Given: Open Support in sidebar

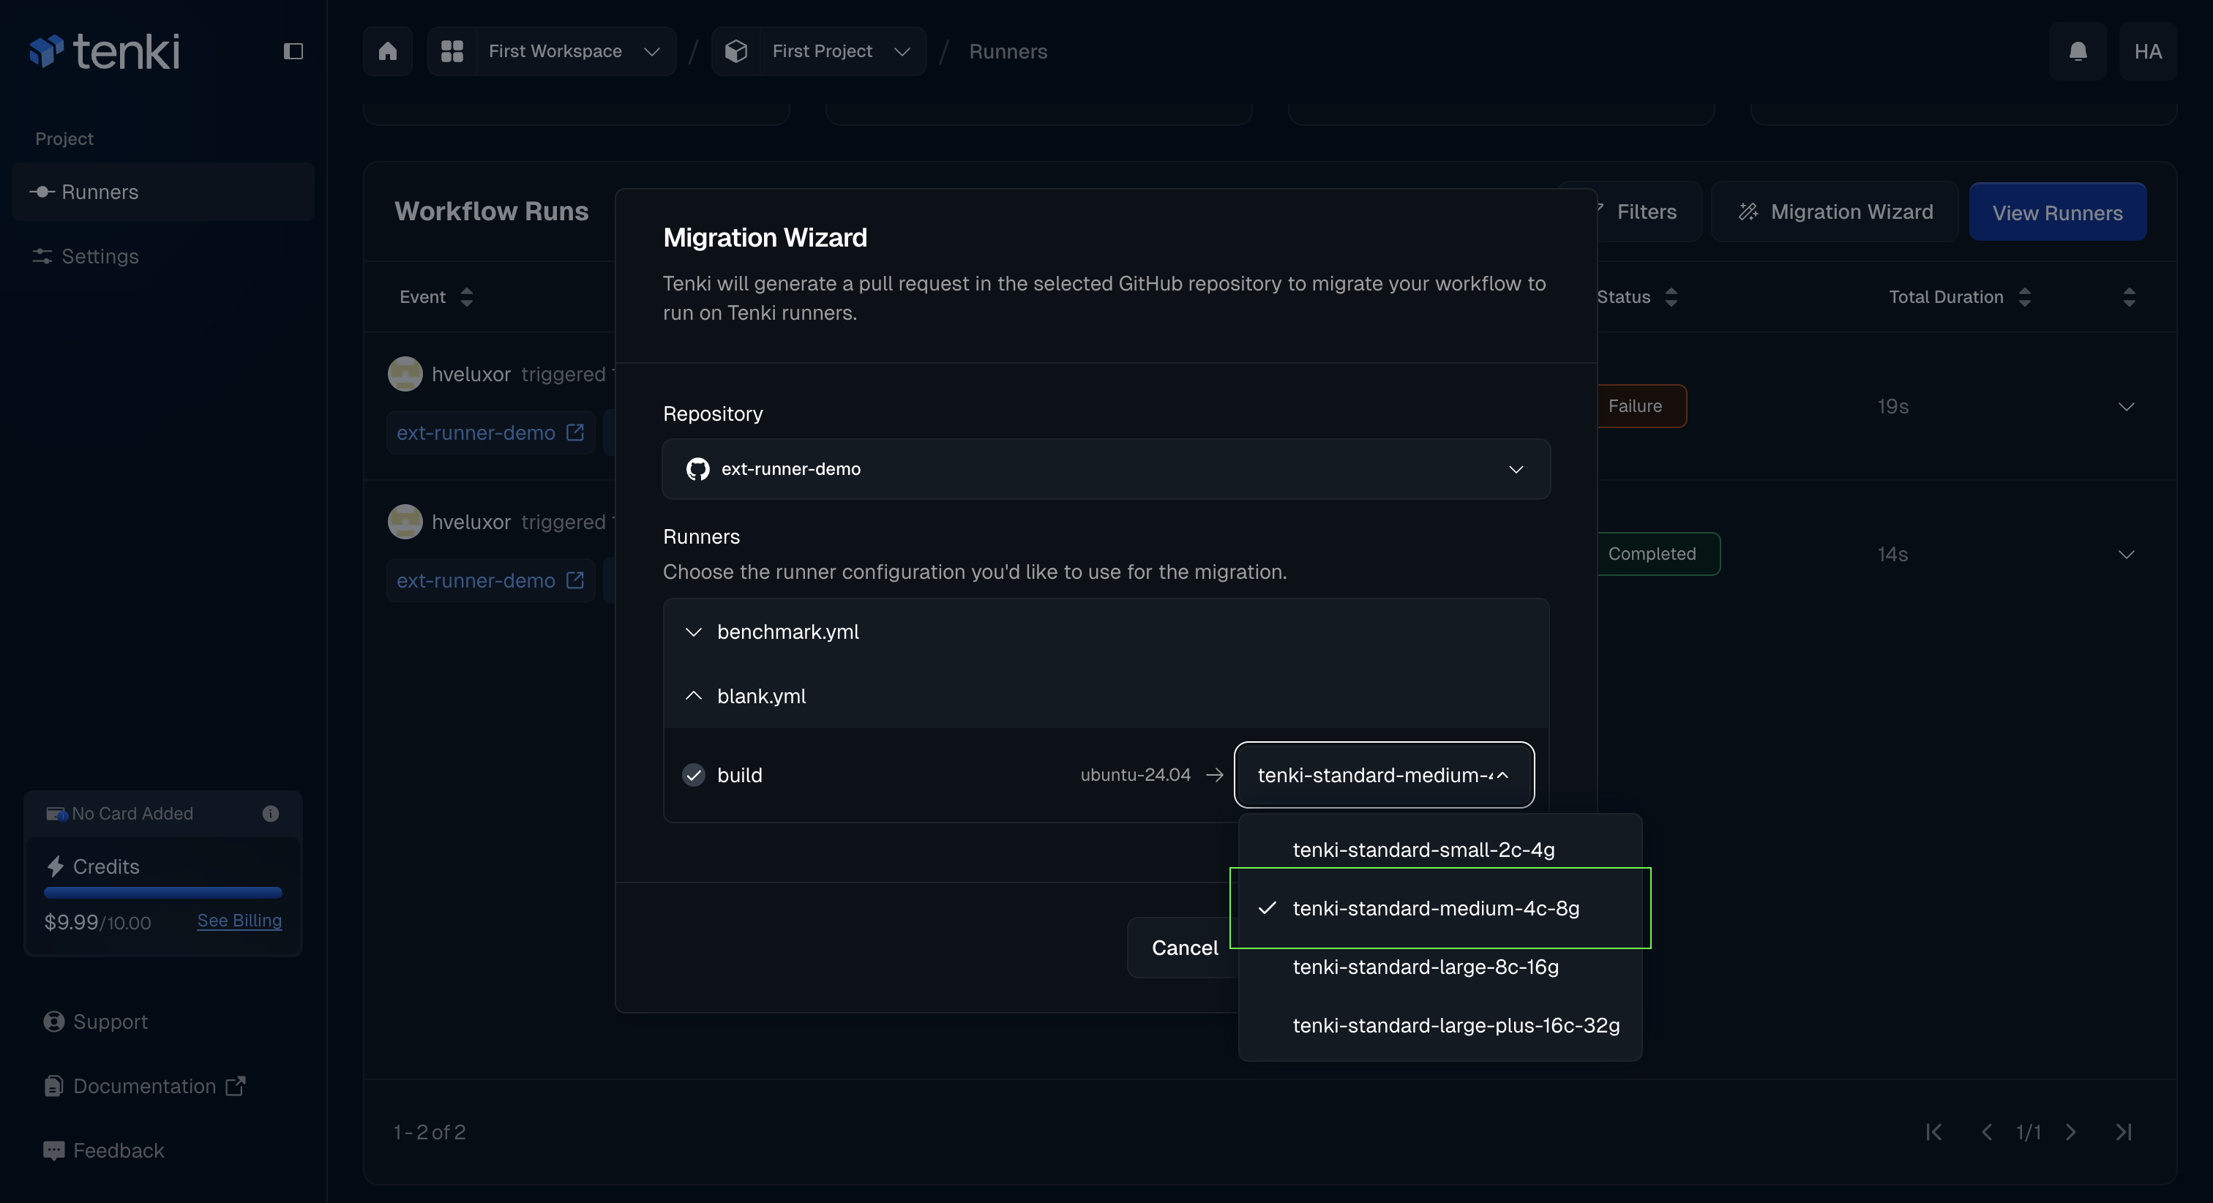Looking at the screenshot, I should 95,1022.
